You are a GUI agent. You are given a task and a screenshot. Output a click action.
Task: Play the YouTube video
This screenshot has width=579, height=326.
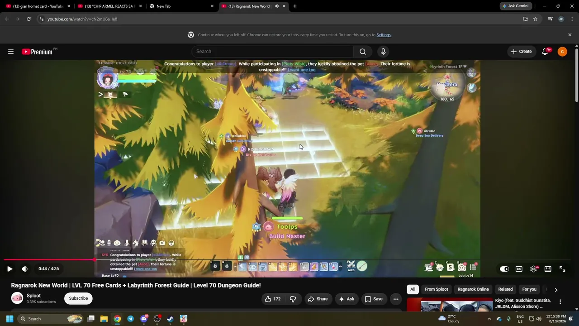pyautogui.click(x=9, y=269)
